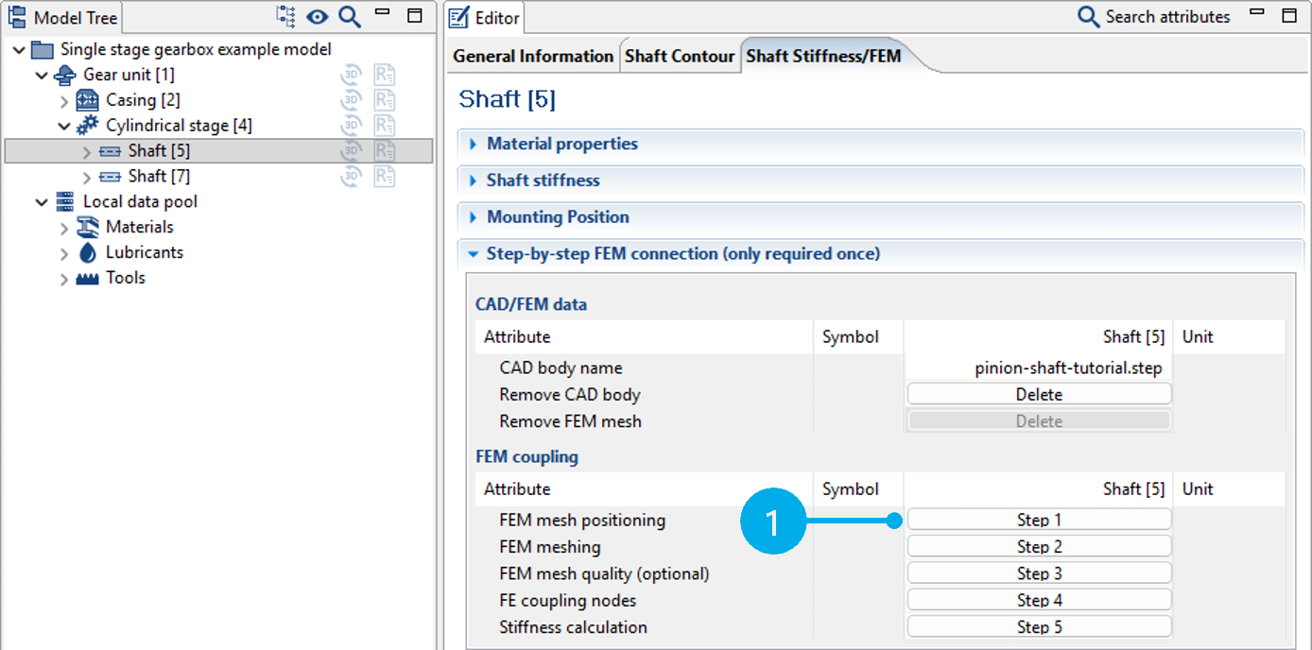Switch to the Shaft Contour tab
Image resolution: width=1312 pixels, height=650 pixels.
pos(680,56)
